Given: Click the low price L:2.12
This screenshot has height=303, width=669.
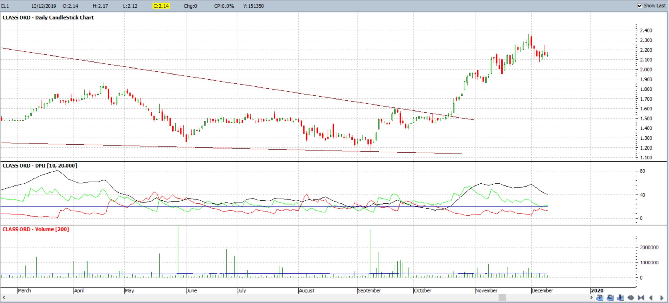Looking at the screenshot, I should 130,6.
